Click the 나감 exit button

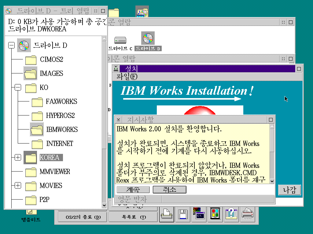289,190
